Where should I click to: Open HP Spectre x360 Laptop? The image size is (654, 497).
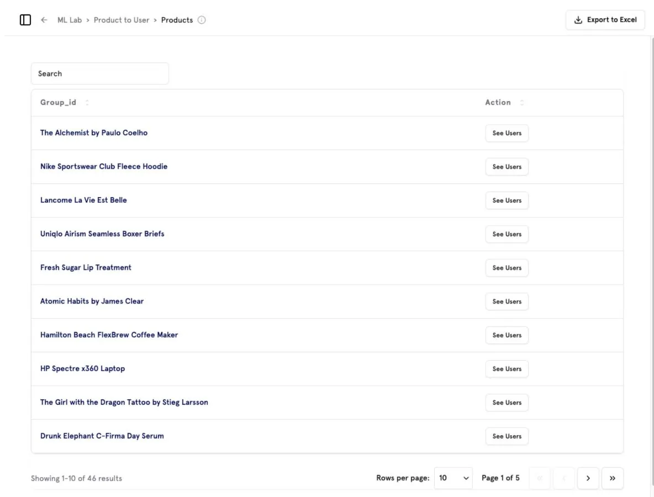pos(83,368)
